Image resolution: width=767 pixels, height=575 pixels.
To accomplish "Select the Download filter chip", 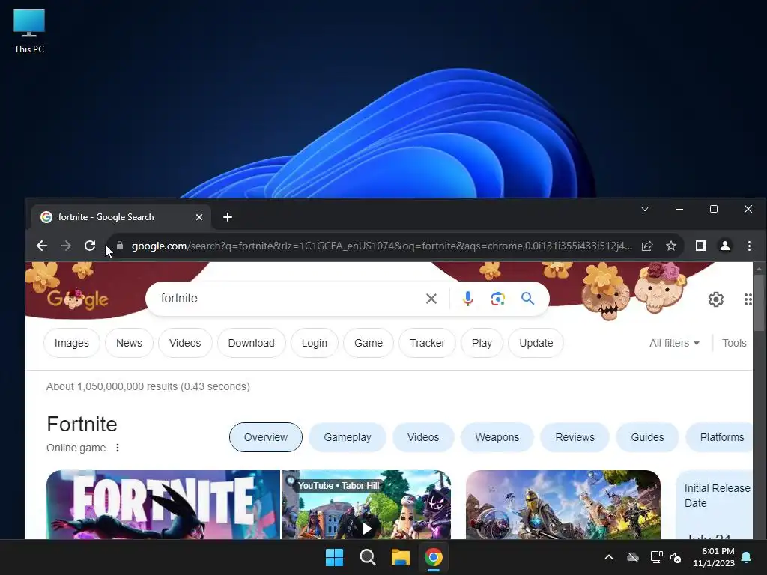I will pos(252,343).
